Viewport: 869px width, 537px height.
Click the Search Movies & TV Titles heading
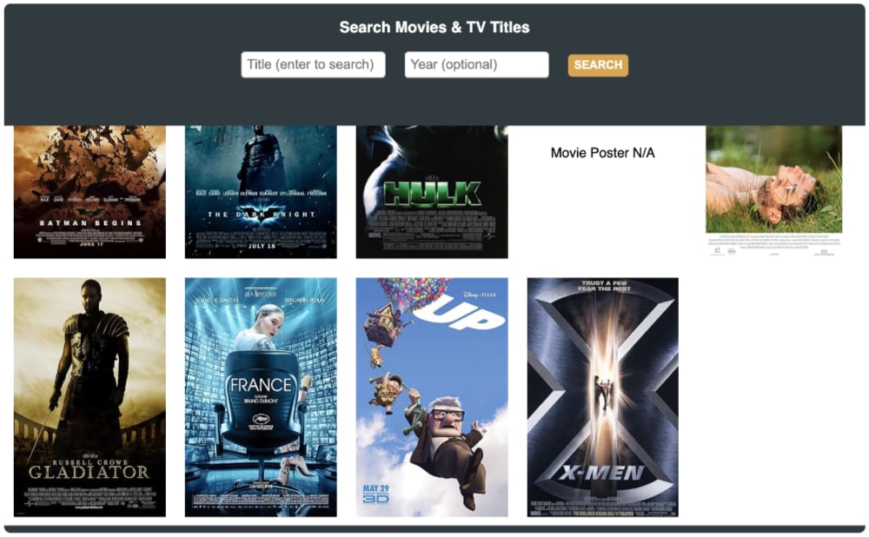434,27
